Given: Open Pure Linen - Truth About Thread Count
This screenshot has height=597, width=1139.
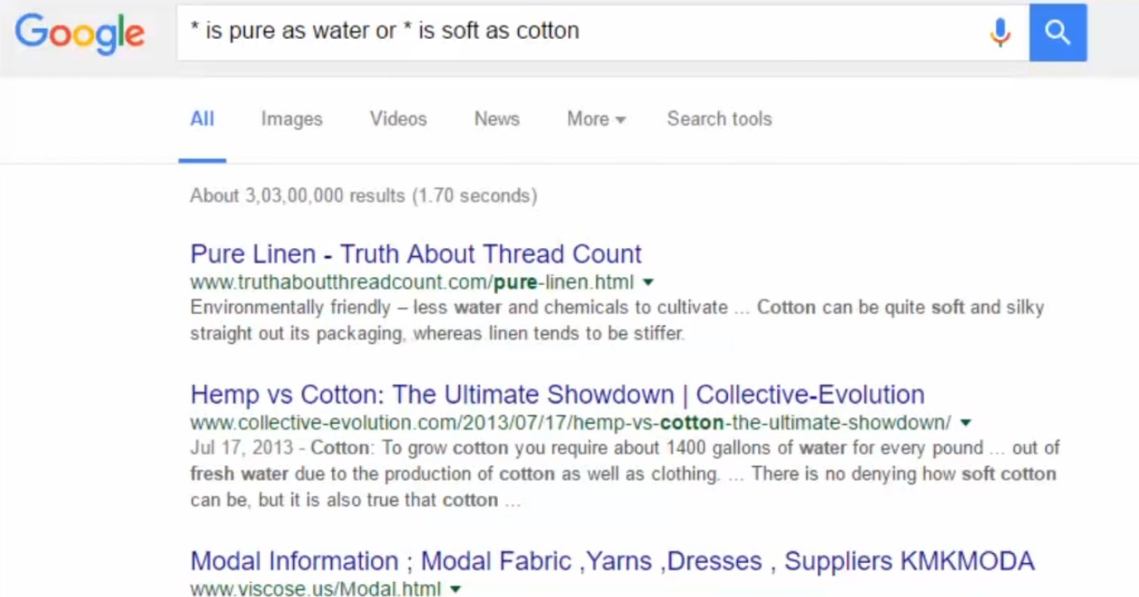Looking at the screenshot, I should (x=416, y=254).
